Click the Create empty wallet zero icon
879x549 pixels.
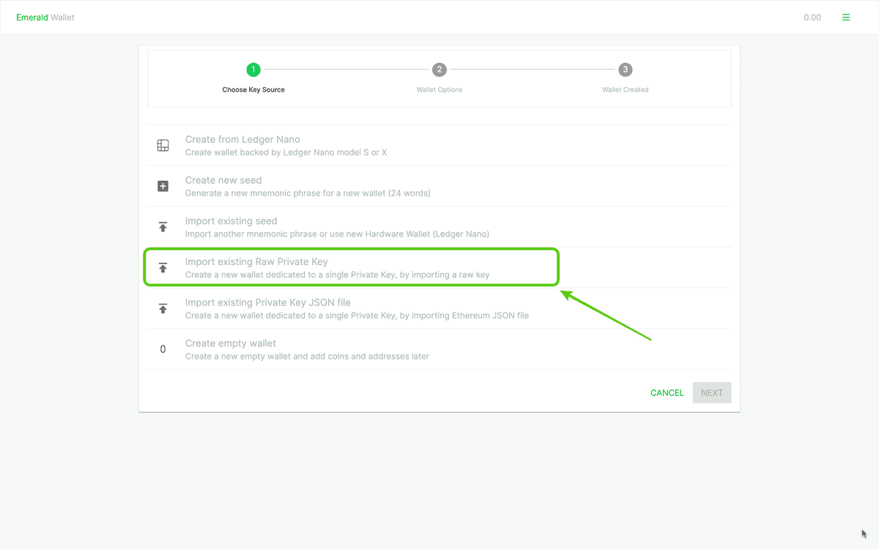163,349
